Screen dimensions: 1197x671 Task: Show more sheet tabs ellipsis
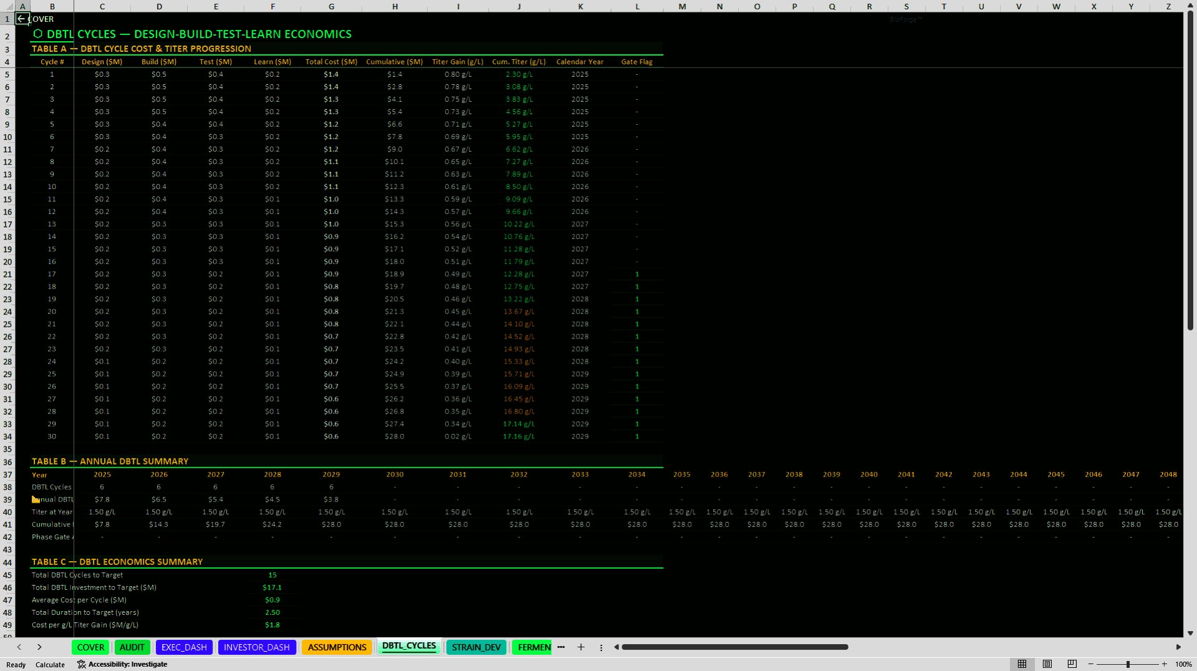tap(561, 647)
